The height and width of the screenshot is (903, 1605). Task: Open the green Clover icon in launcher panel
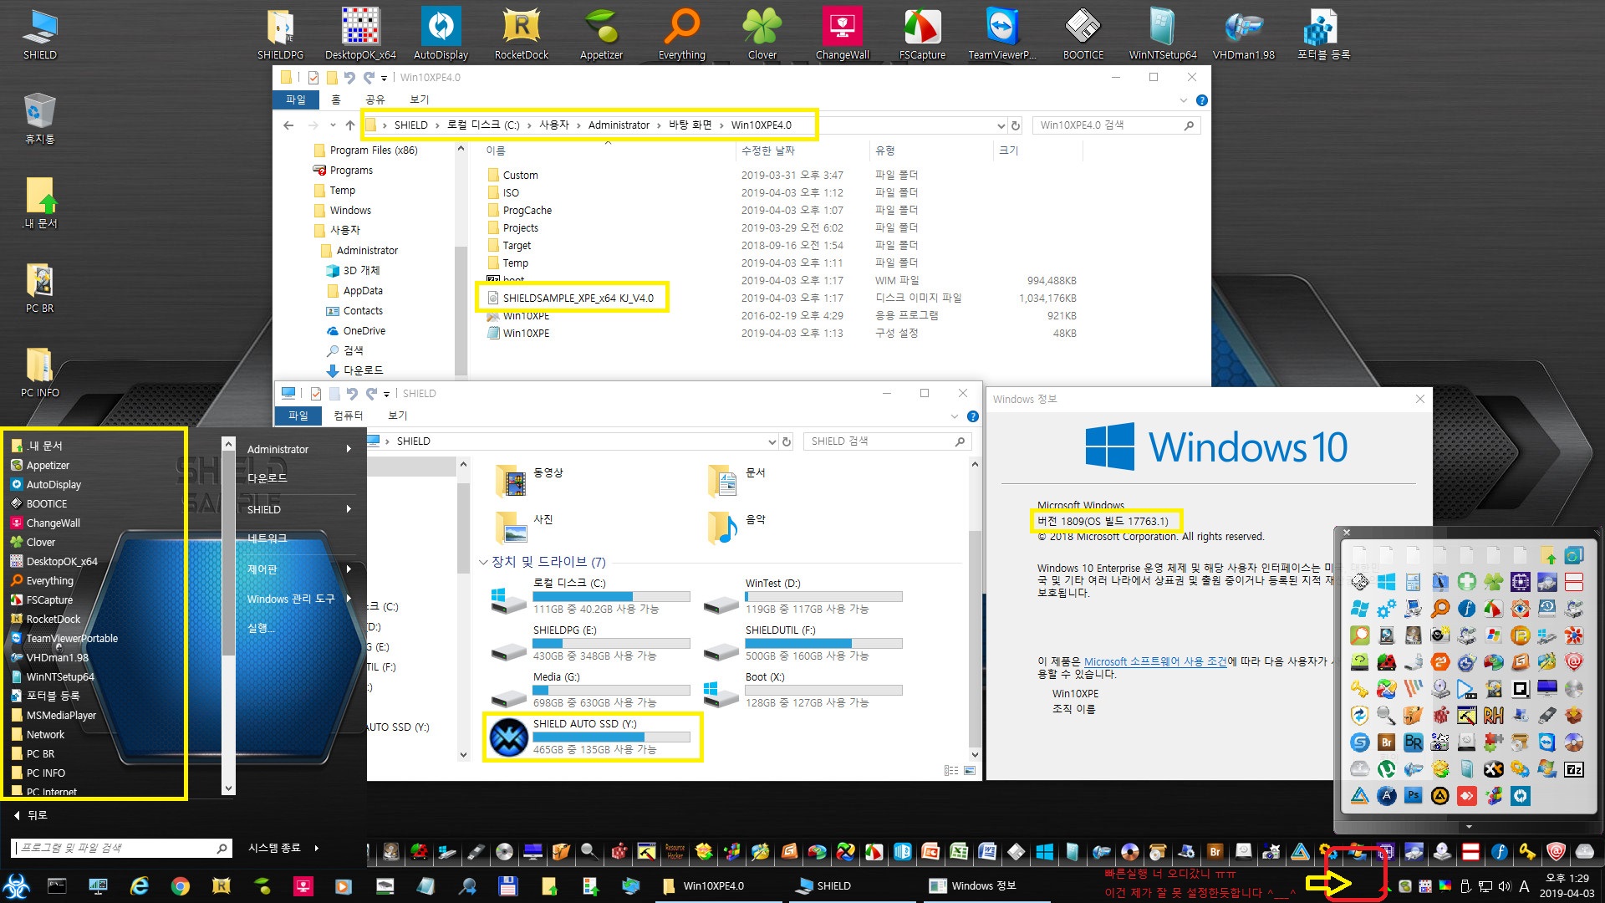click(1494, 582)
